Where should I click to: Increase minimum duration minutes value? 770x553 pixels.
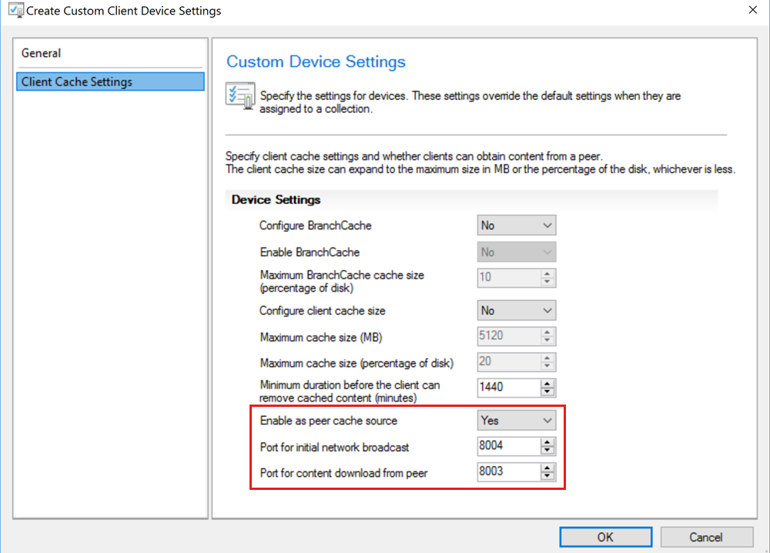[x=547, y=383]
